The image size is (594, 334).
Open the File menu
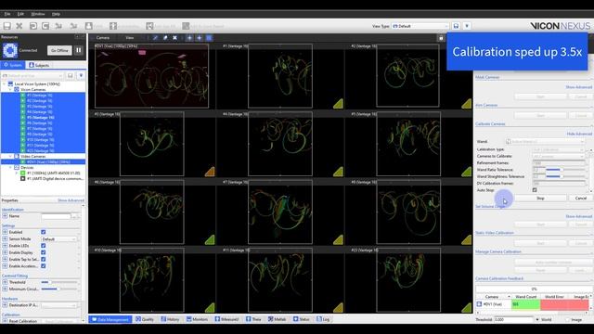point(7,14)
